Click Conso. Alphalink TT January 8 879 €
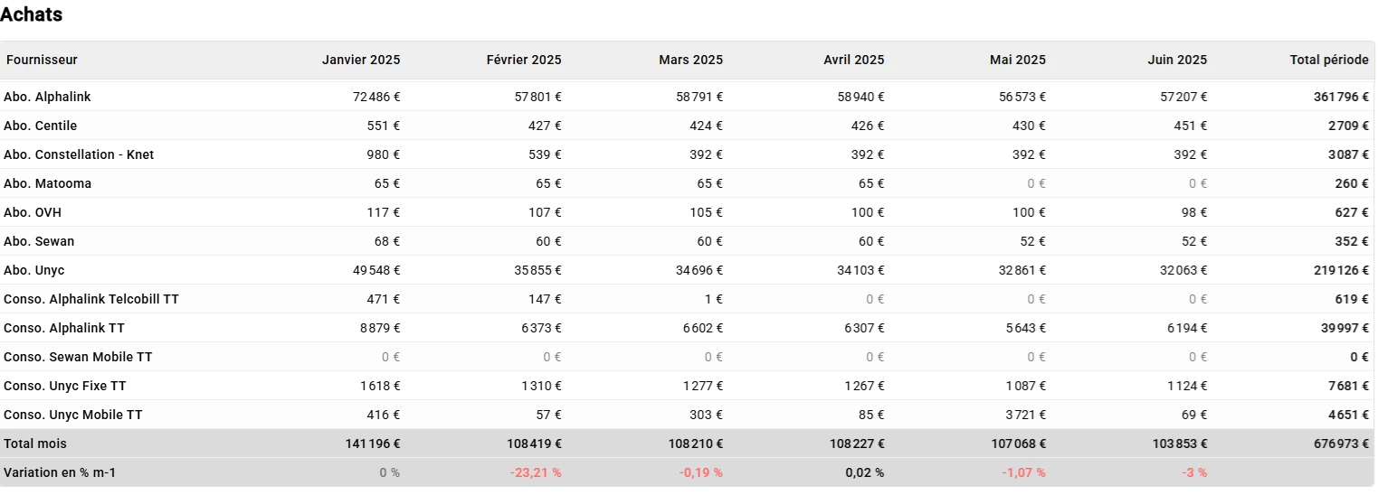 pyautogui.click(x=380, y=328)
